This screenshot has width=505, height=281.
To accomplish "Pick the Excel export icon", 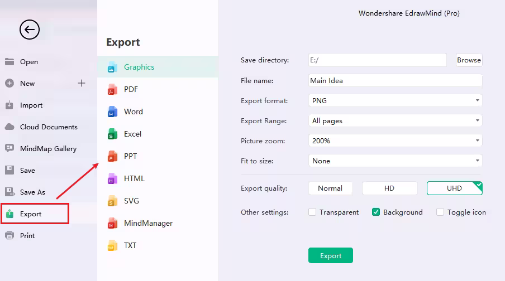I will pyautogui.click(x=112, y=134).
